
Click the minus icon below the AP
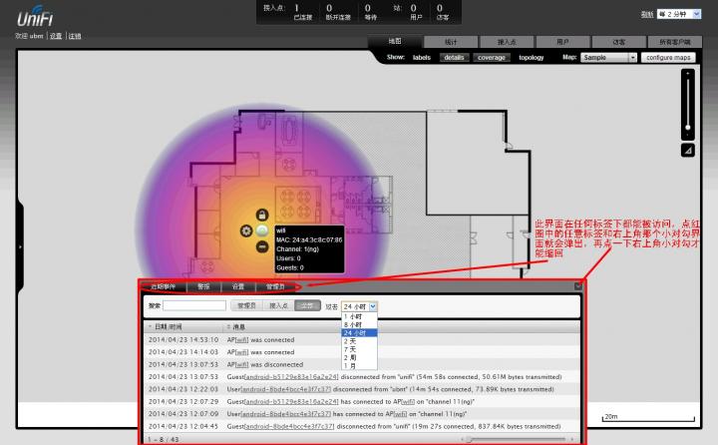(262, 247)
